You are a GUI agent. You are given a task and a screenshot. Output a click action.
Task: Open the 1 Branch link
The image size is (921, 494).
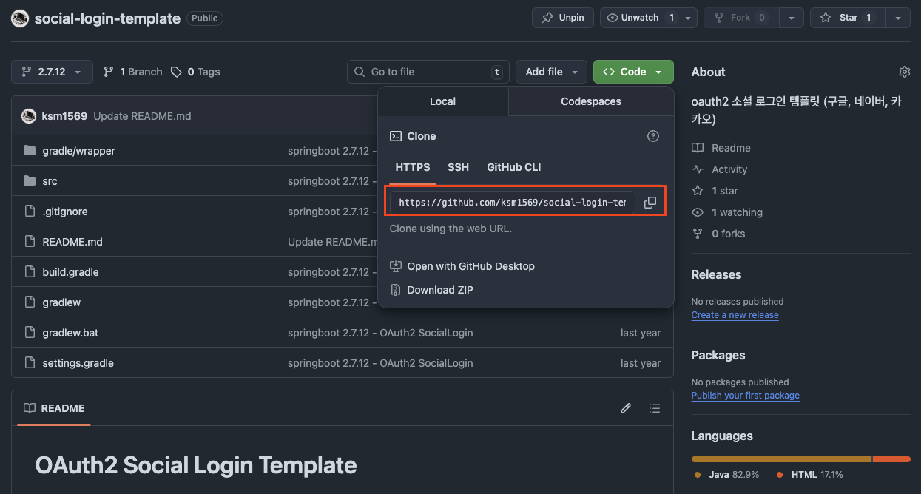click(132, 72)
